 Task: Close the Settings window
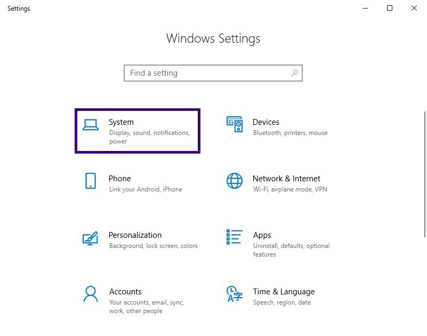(414, 8)
